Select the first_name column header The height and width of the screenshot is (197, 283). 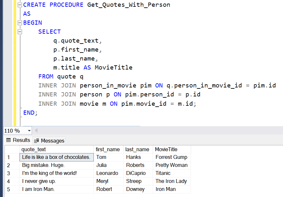pyautogui.click(x=109, y=149)
